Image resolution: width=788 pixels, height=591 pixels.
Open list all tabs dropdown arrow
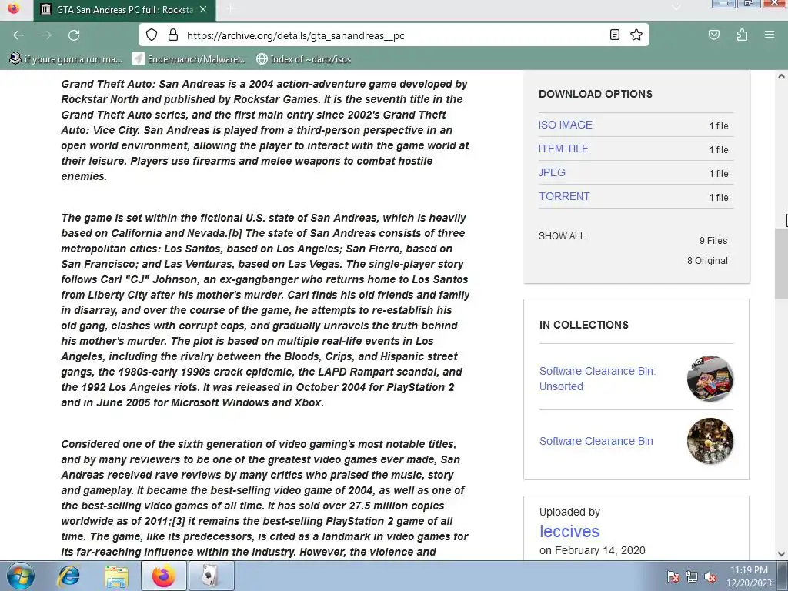point(676,7)
